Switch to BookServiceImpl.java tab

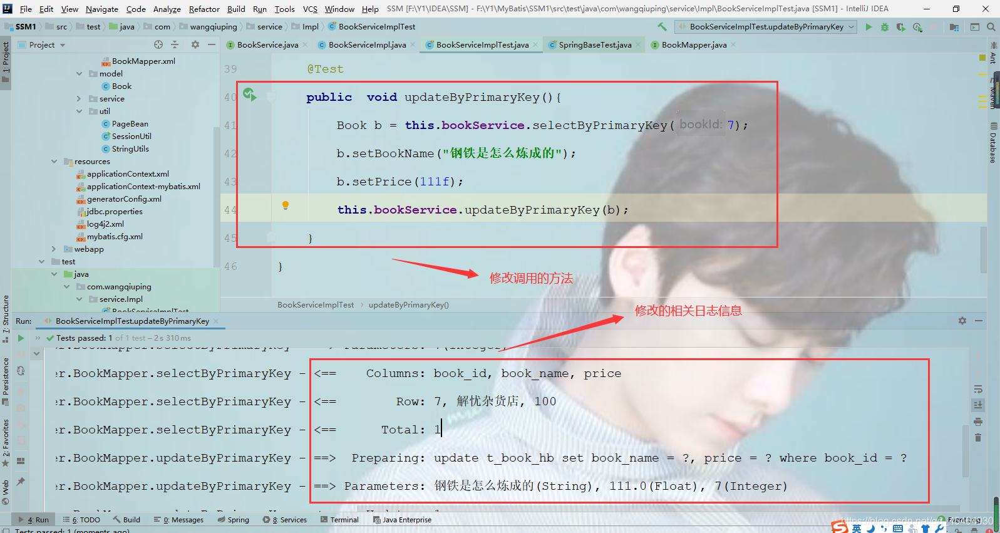(367, 44)
